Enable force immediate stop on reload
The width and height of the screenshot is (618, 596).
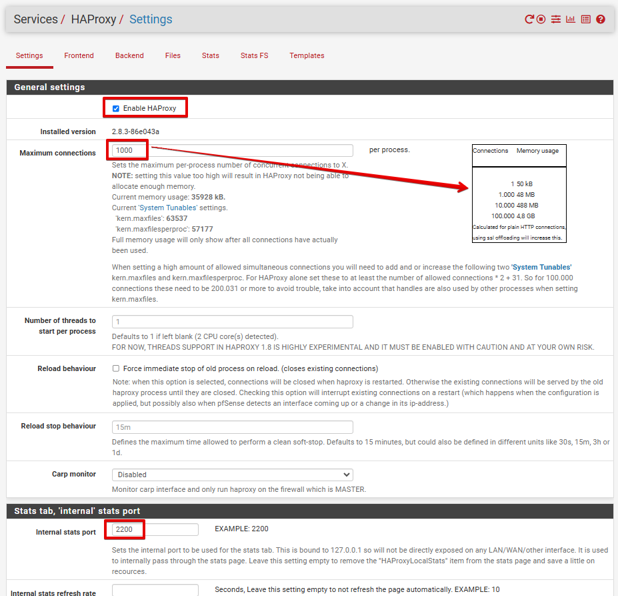116,368
